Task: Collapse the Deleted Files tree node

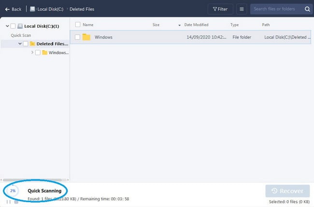Action: [20, 44]
